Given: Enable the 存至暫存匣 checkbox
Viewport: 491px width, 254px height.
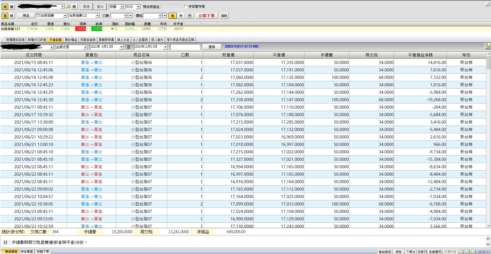Looking at the screenshot, I should pyautogui.click(x=185, y=7).
